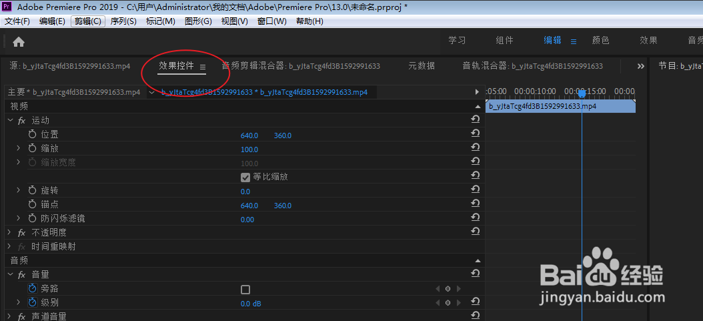Show more panel tabs with double-arrow icon
Screen dimensions: 703x321
pyautogui.click(x=641, y=66)
